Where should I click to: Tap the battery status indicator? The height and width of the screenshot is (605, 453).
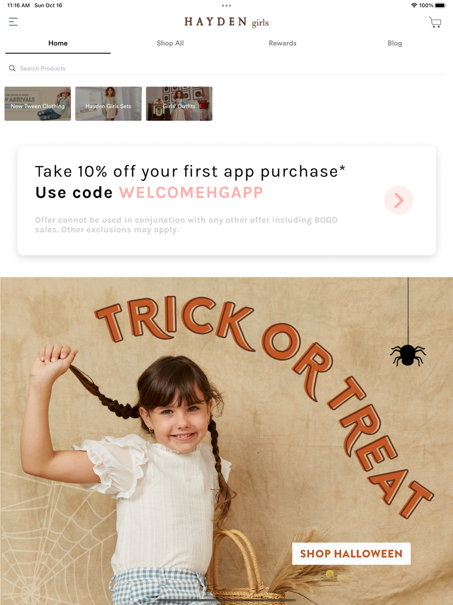(440, 5)
